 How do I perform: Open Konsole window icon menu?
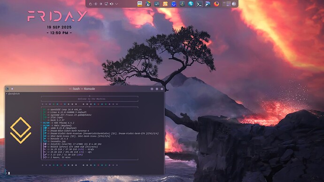7,89
